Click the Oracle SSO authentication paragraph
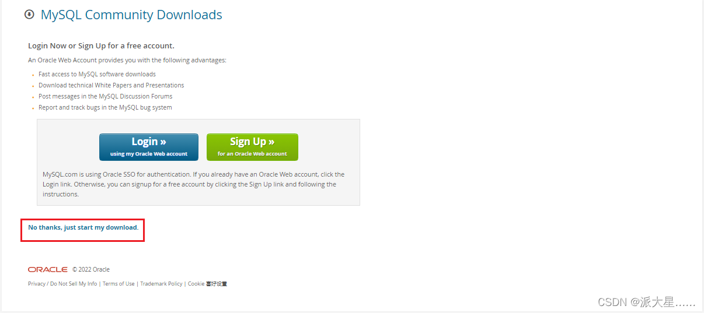The image size is (704, 313). pyautogui.click(x=193, y=184)
